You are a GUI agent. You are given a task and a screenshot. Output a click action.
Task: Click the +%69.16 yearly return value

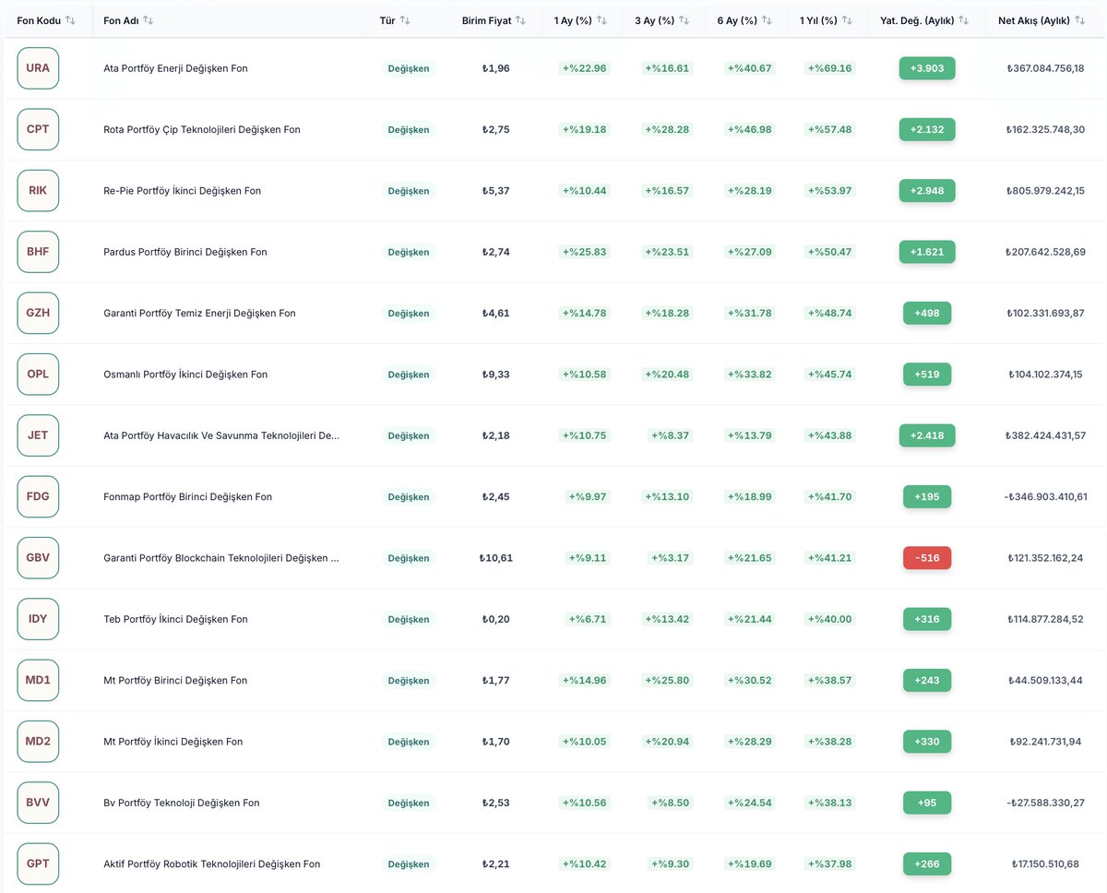829,68
